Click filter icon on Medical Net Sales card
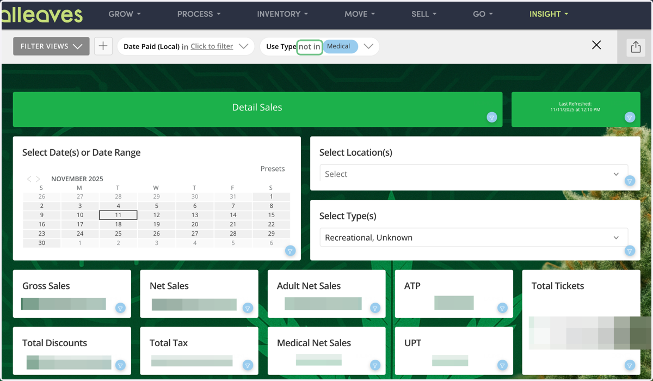This screenshot has width=653, height=381. pyautogui.click(x=375, y=365)
